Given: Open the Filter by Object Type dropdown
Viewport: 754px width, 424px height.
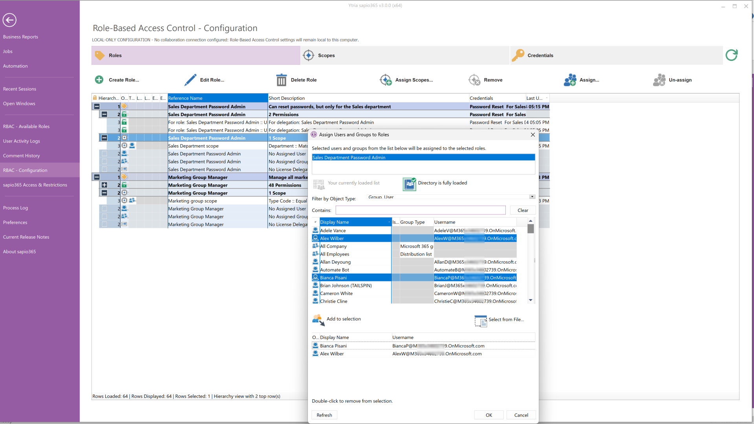Looking at the screenshot, I should click(532, 197).
